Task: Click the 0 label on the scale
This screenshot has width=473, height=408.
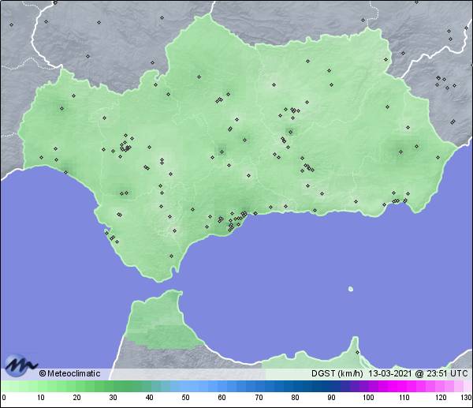Action: (x=4, y=398)
